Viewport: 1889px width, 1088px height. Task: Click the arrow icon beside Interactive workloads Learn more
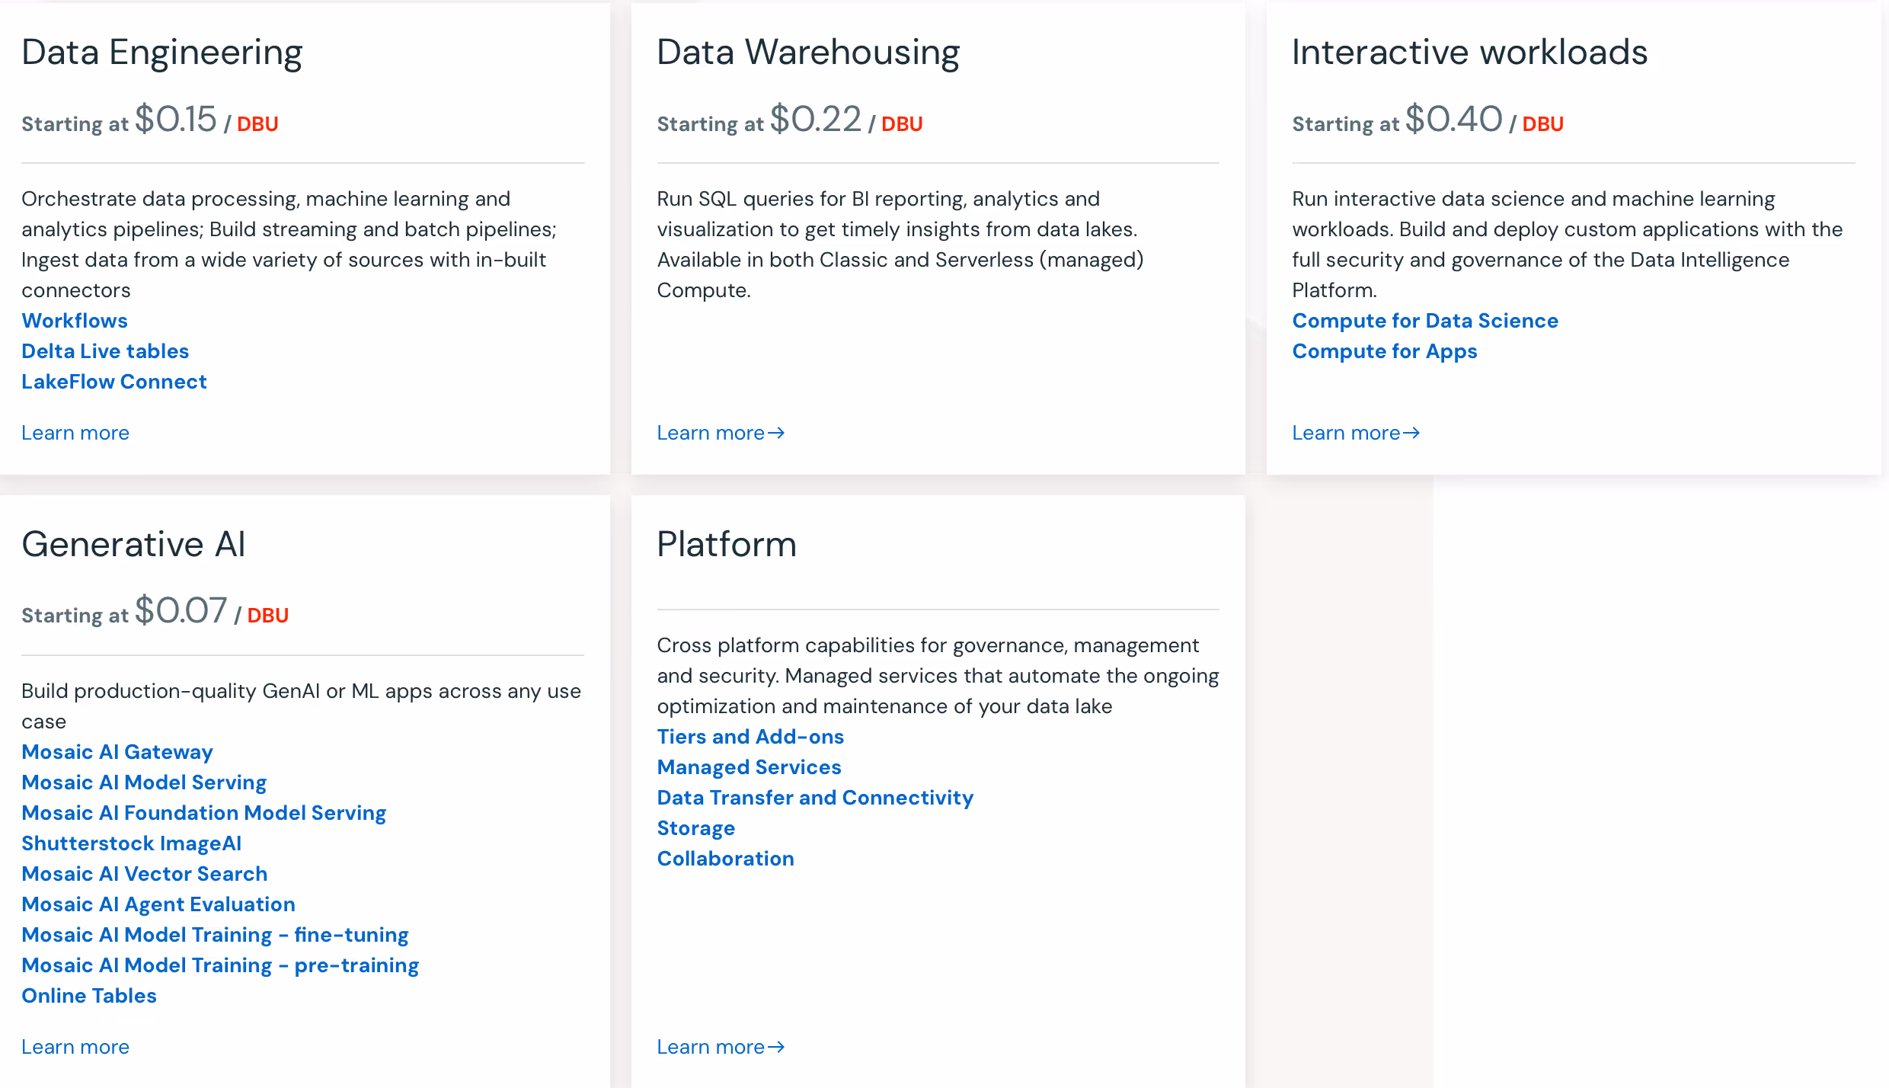(x=1411, y=433)
